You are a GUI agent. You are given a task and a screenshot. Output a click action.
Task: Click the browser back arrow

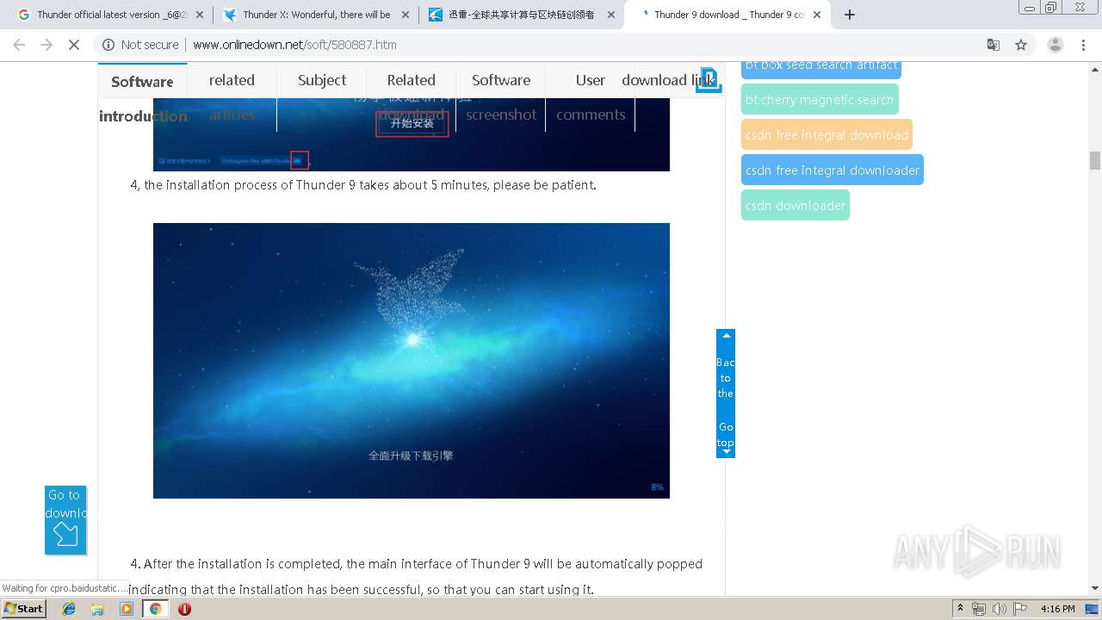coord(19,45)
